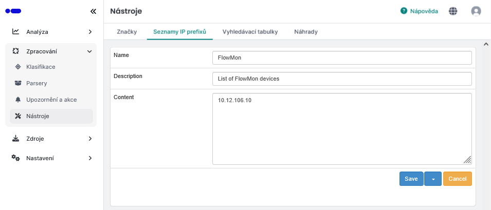Collapse the sidebar with double chevron icon
This screenshot has width=491, height=210.
point(93,12)
